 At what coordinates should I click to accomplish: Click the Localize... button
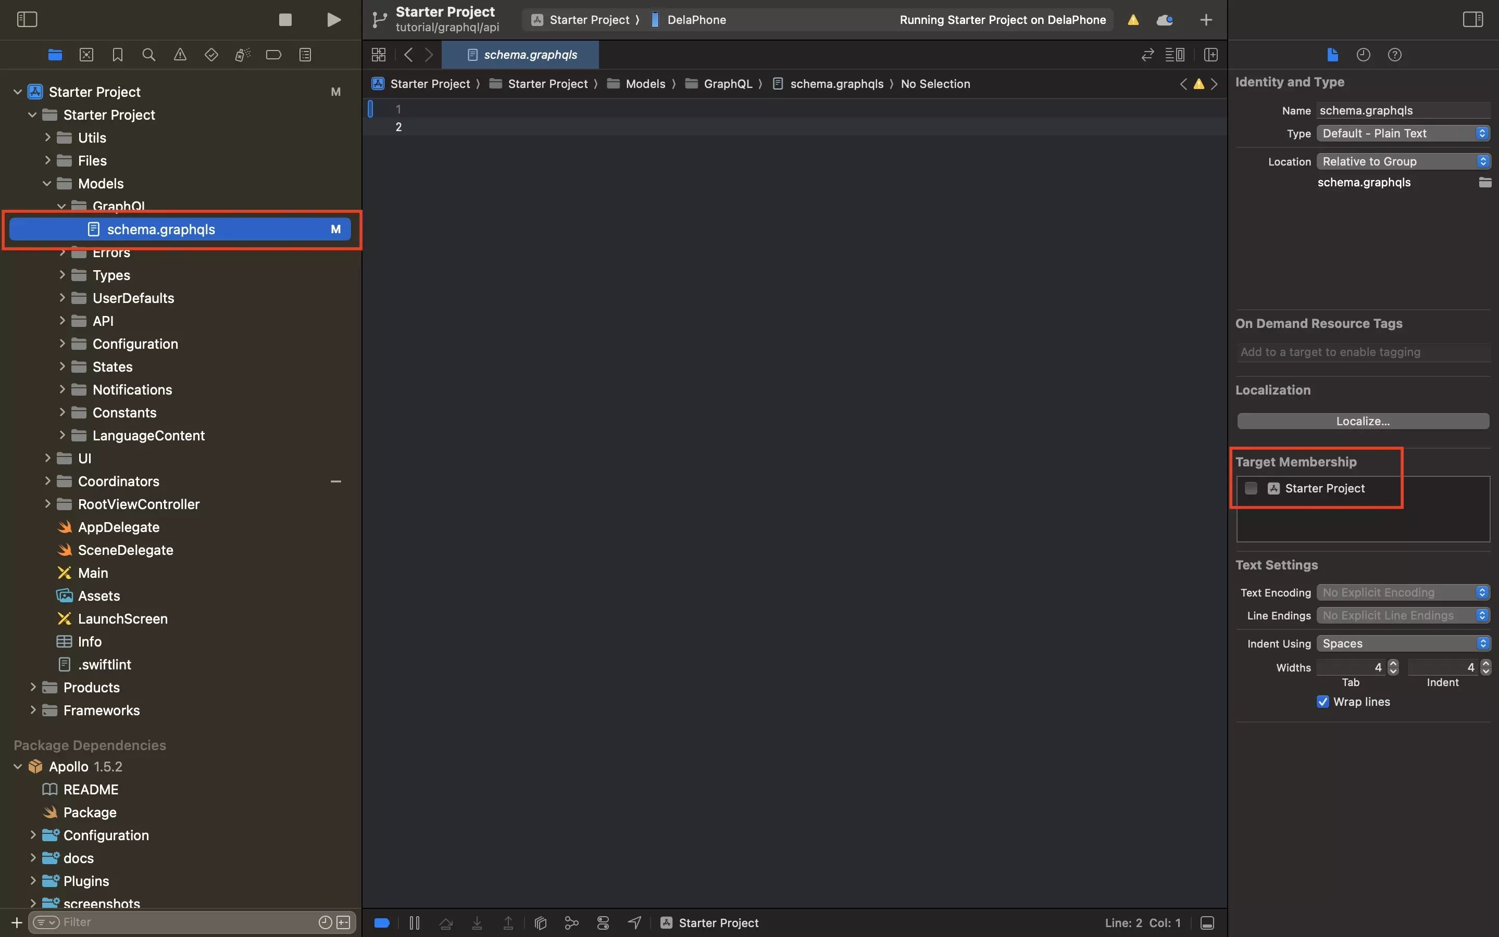(1363, 422)
